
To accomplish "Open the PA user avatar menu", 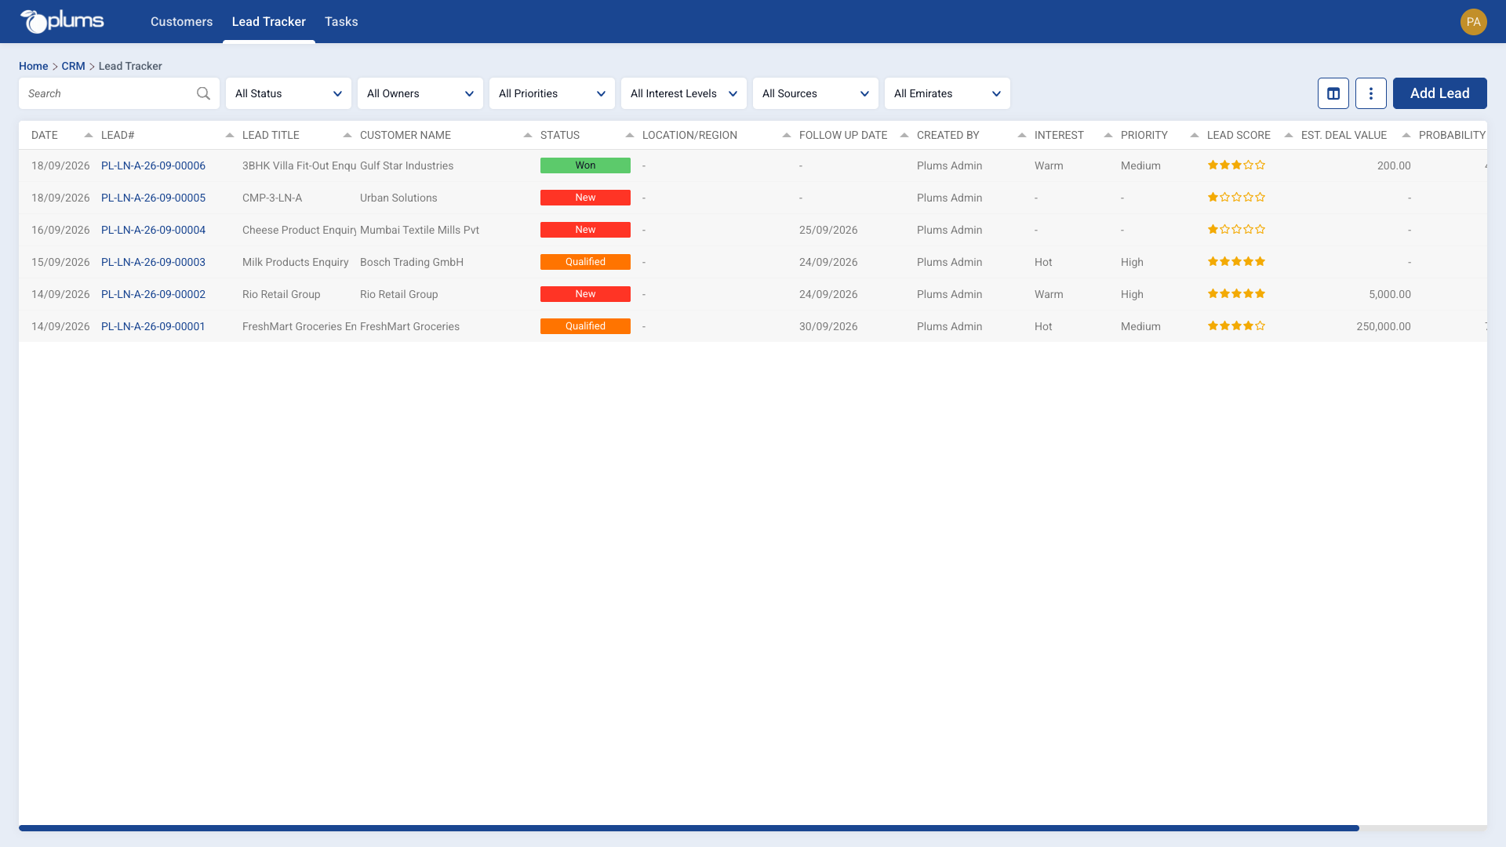I will click(x=1474, y=22).
